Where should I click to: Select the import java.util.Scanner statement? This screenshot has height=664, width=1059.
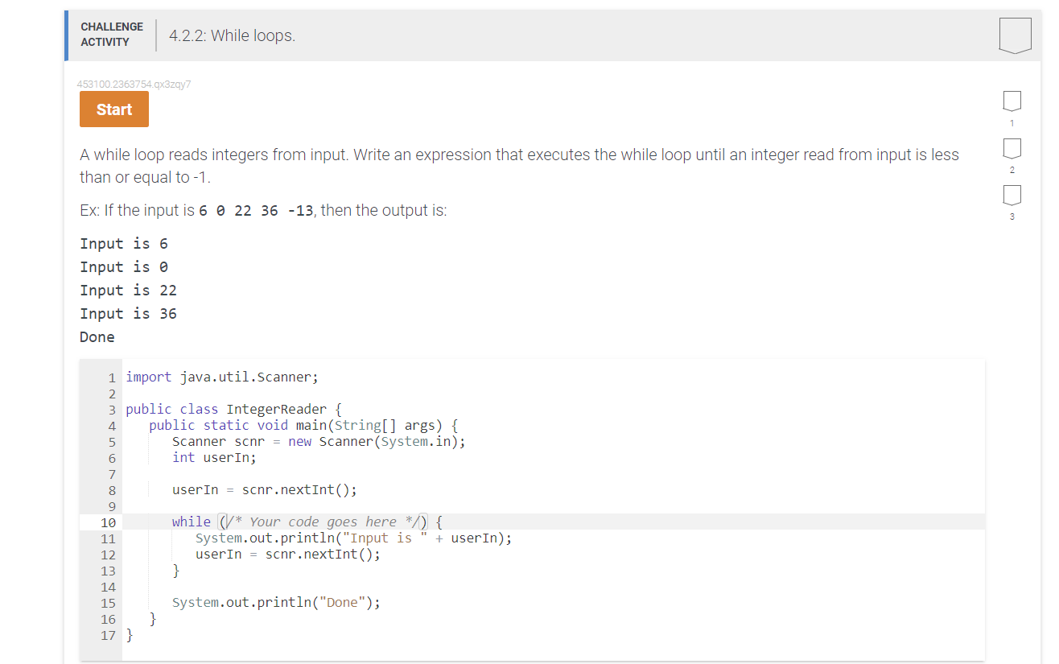[221, 377]
